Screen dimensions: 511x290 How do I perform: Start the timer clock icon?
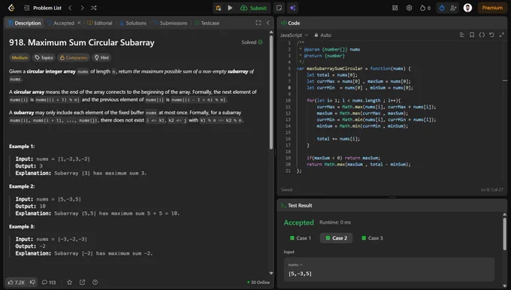point(442,8)
